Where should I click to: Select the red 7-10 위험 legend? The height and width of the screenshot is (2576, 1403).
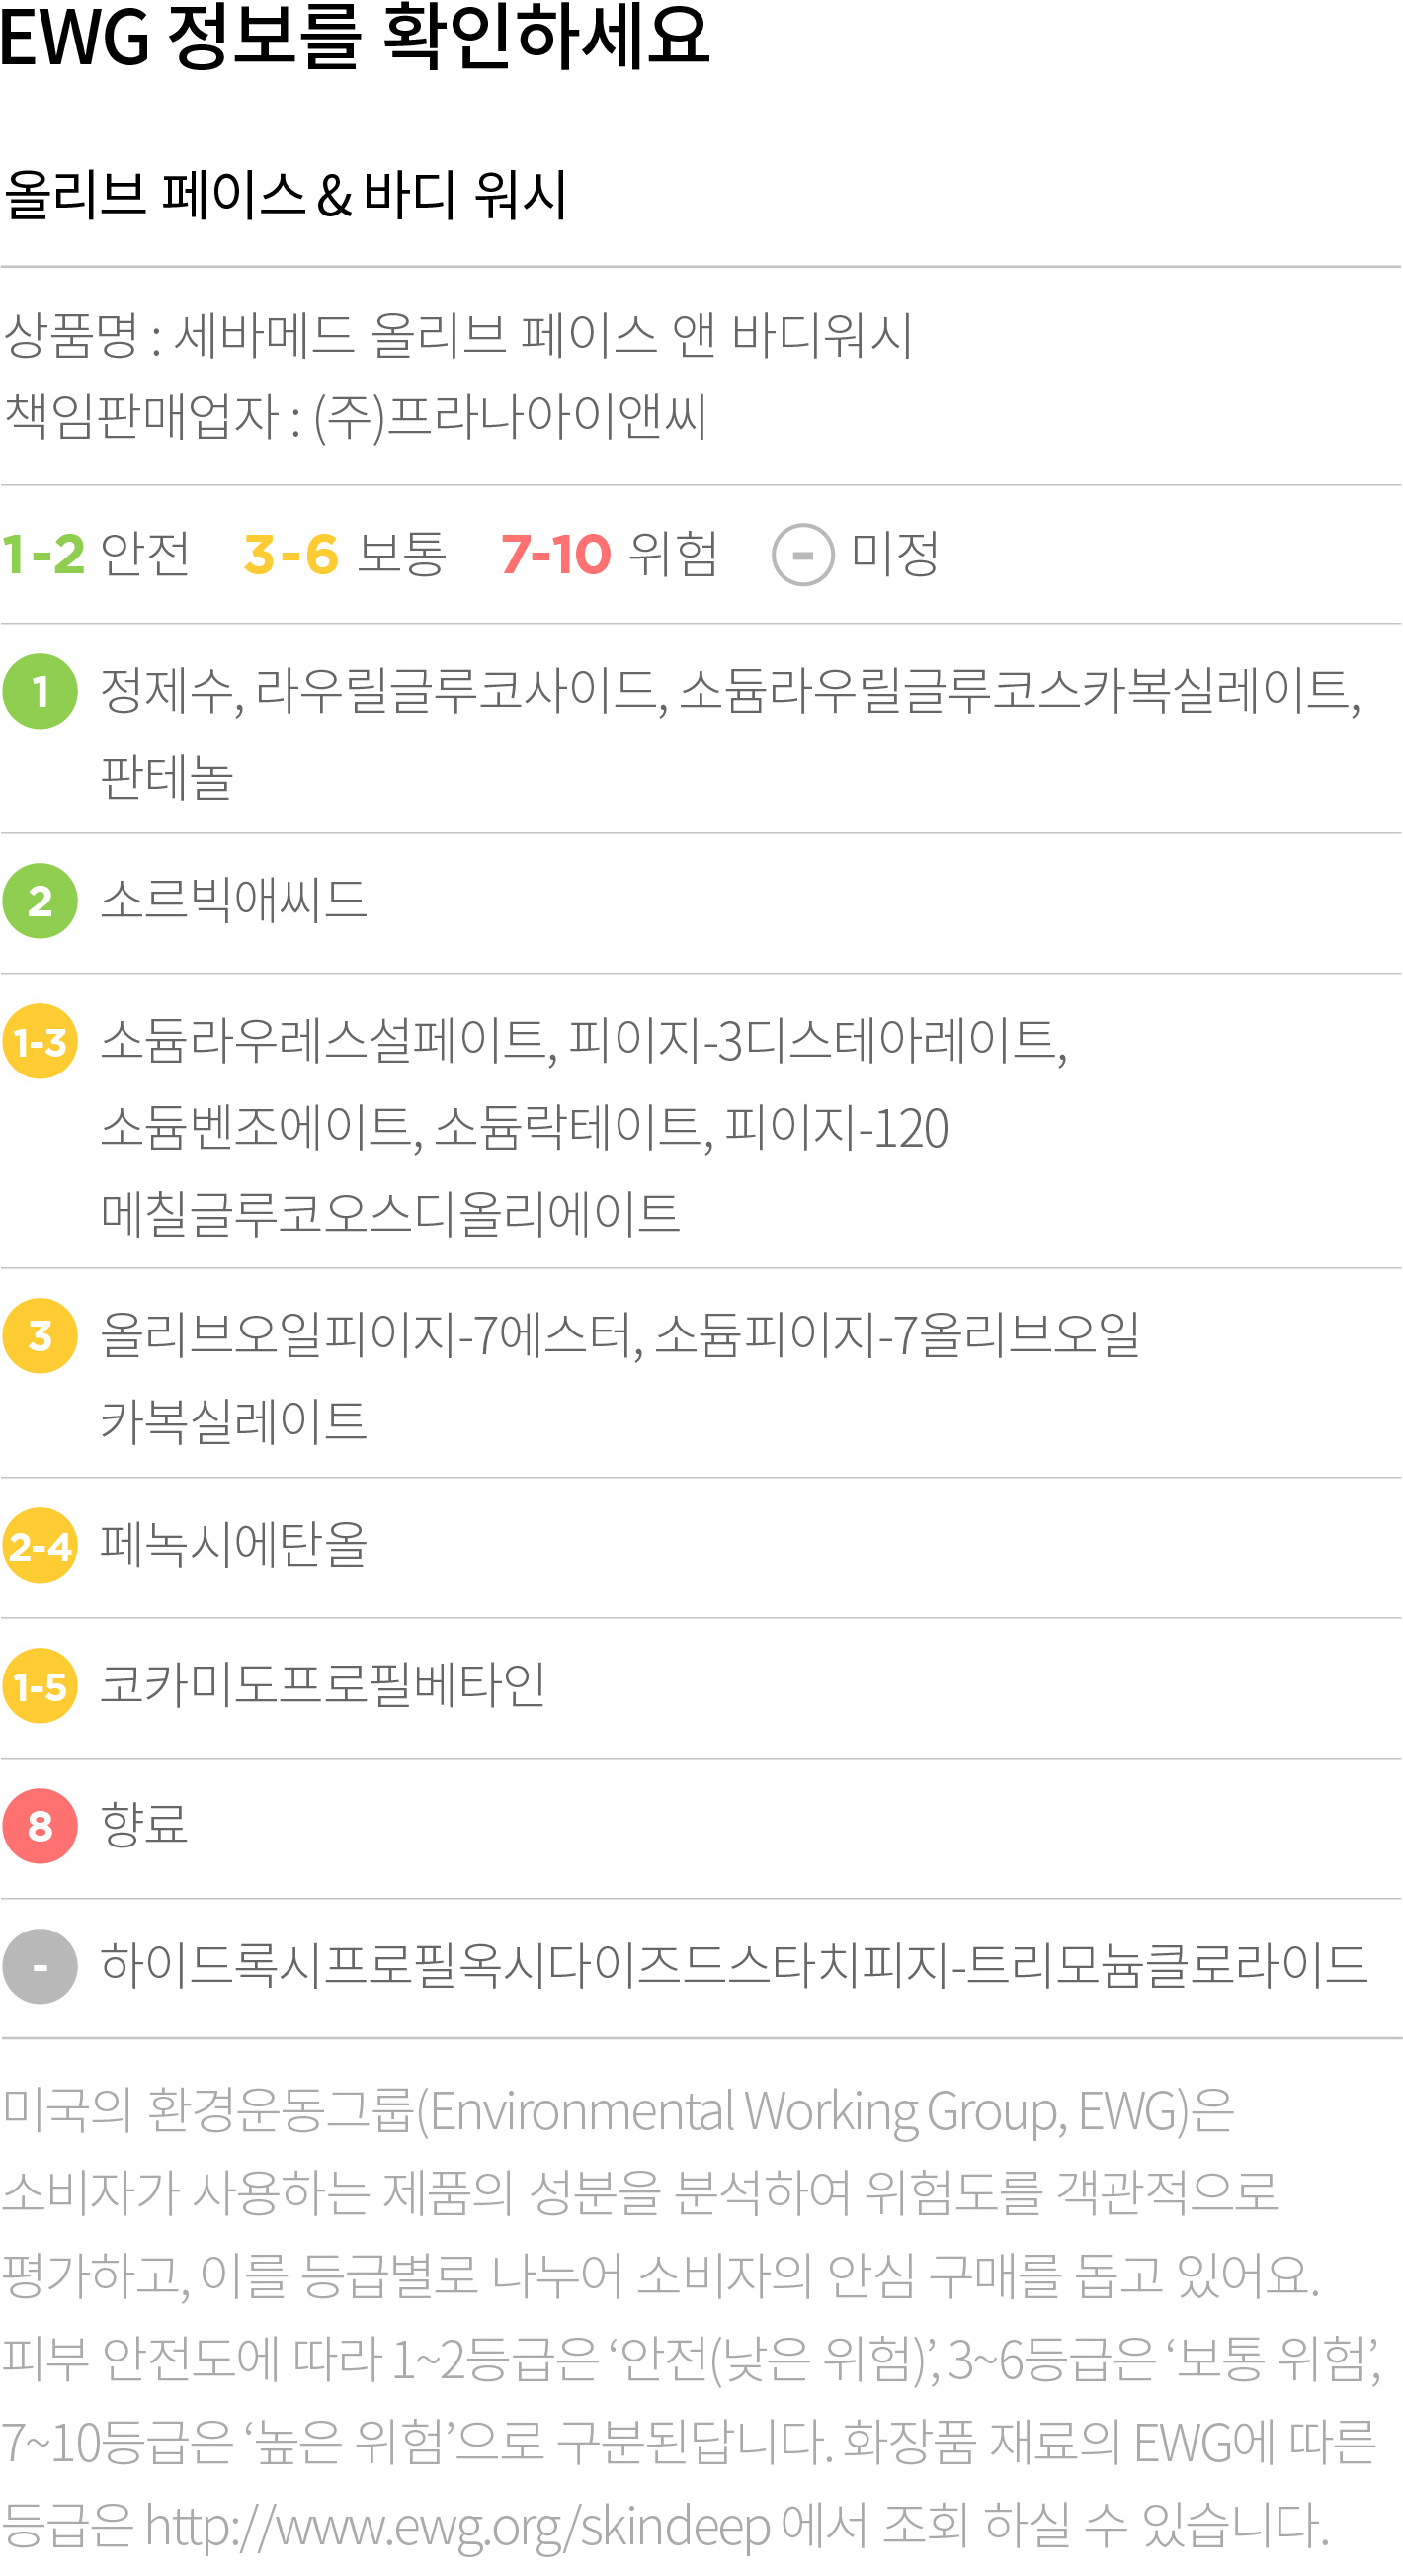[610, 554]
